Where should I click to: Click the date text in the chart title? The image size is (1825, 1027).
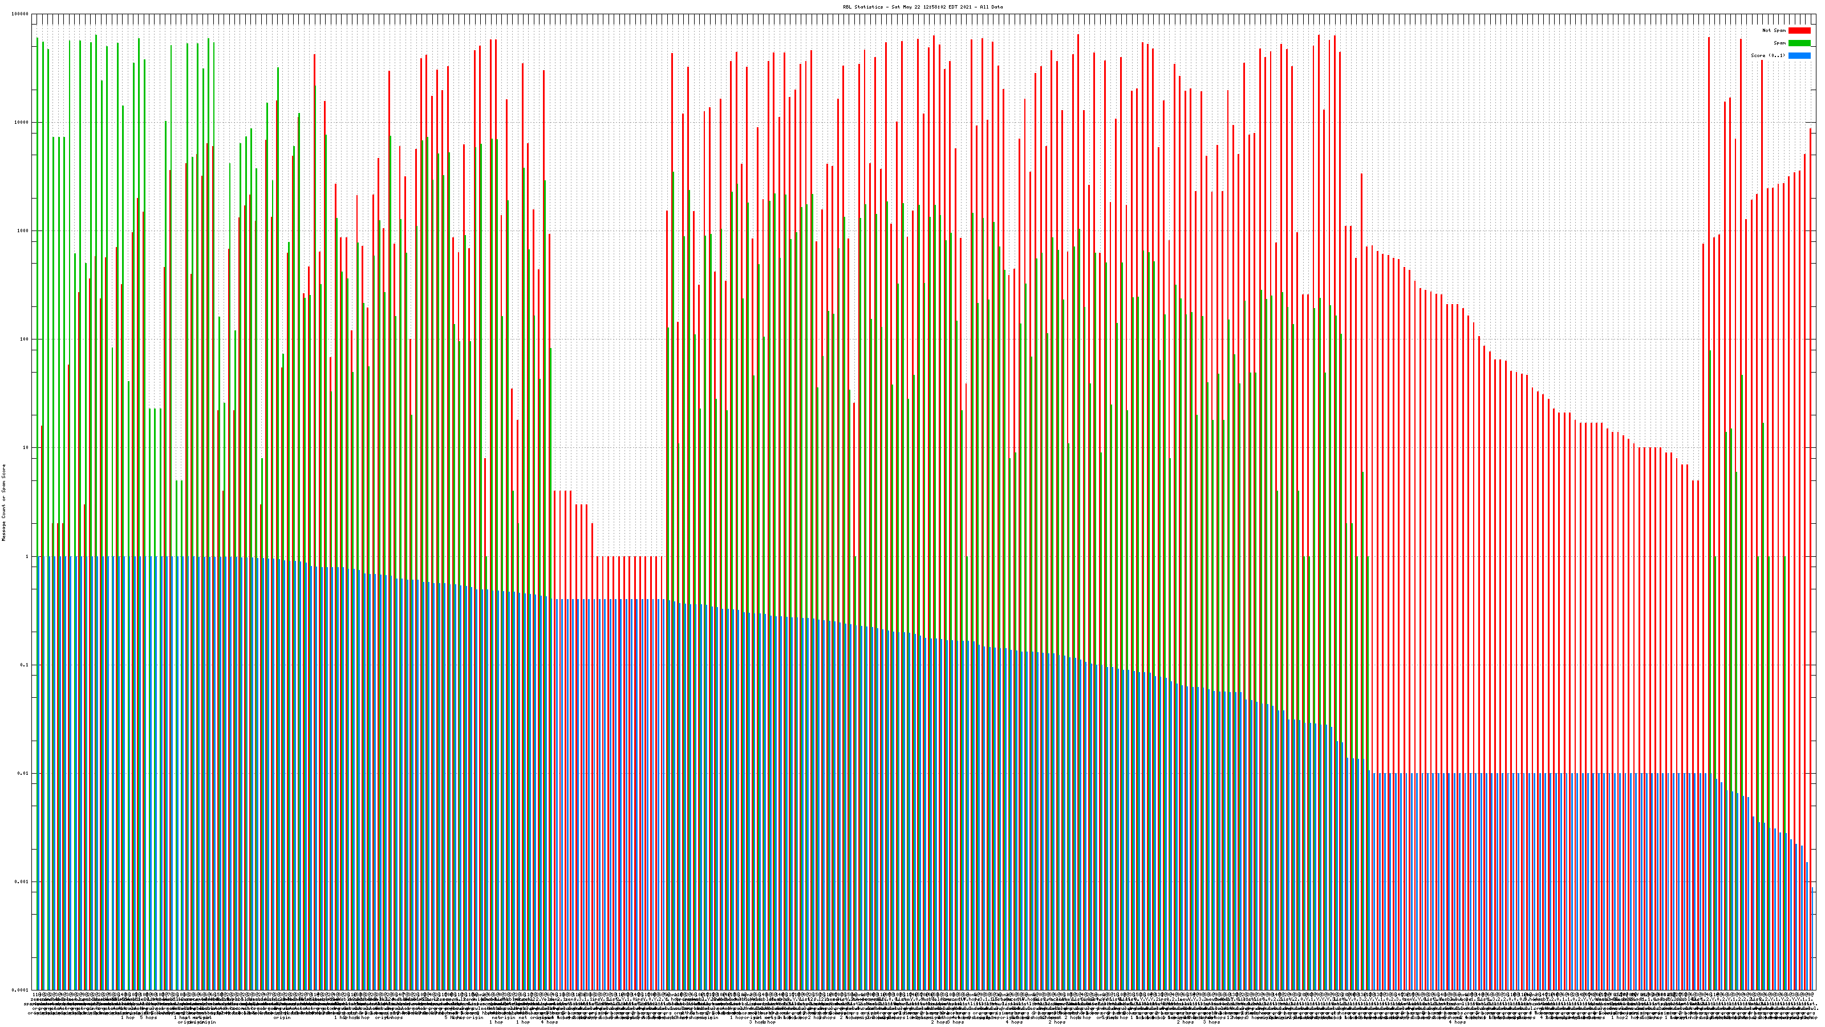[933, 7]
